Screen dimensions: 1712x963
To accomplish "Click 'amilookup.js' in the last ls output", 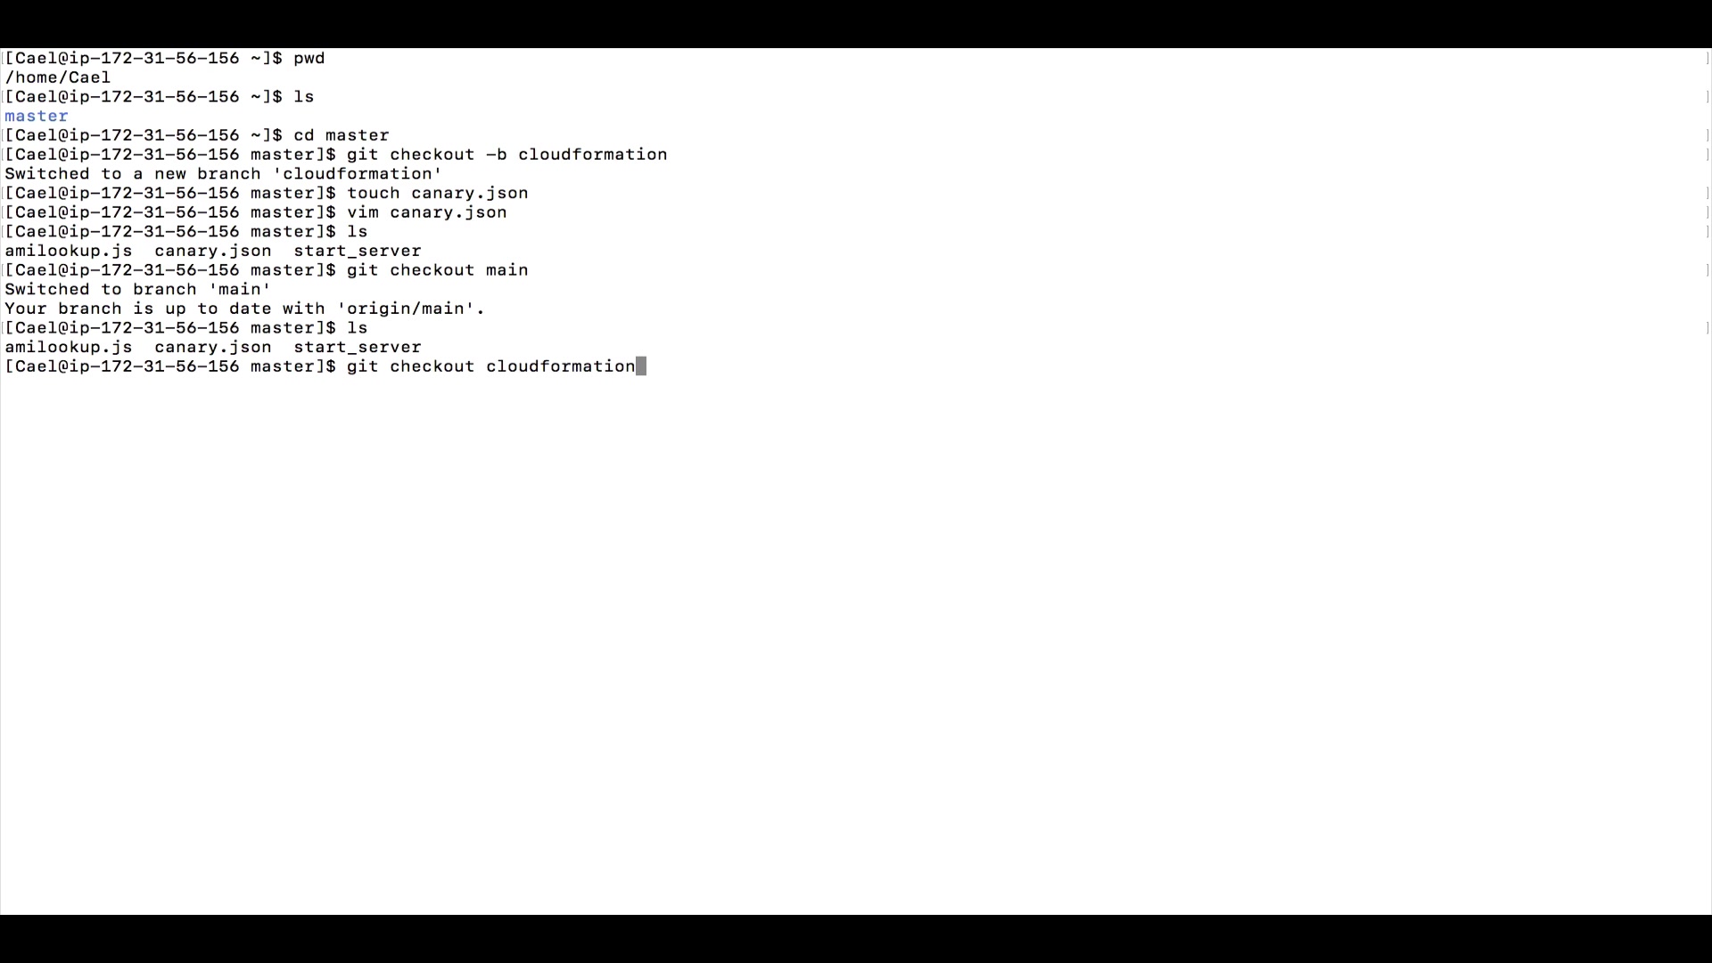I will (x=69, y=348).
